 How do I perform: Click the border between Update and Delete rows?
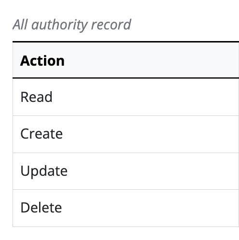pos(126,189)
